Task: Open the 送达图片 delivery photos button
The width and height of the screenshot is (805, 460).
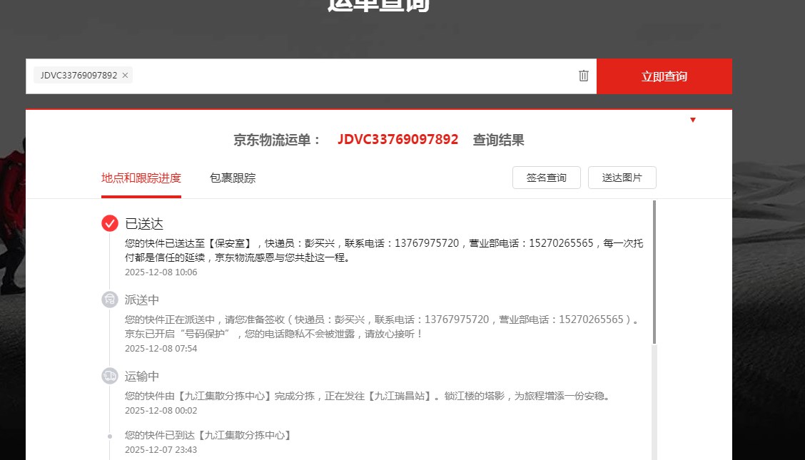Action: [622, 178]
